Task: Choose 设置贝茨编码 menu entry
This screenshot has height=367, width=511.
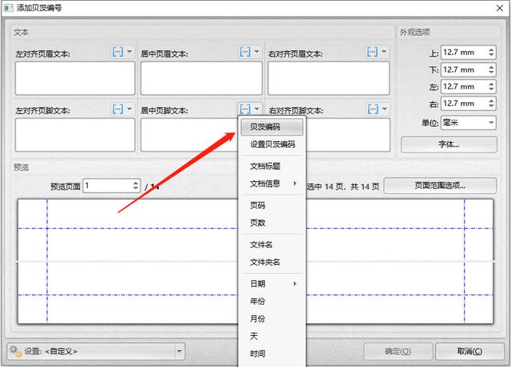Action: click(271, 144)
